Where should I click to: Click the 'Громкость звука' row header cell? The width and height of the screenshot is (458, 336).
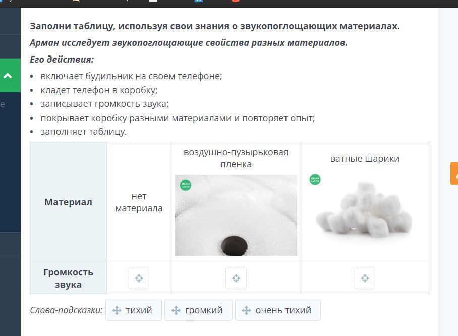pos(69,278)
